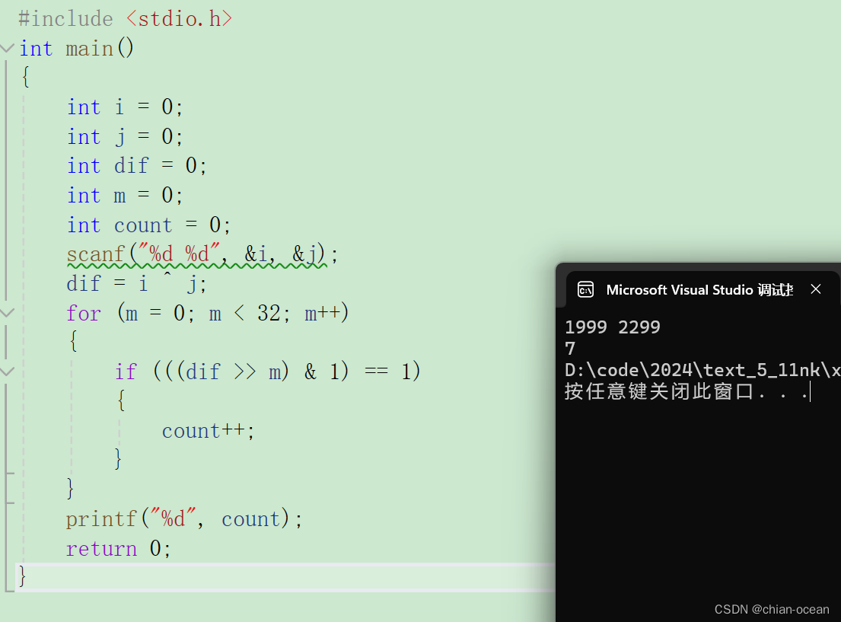
Task: Close the Visual Studio debug console
Action: pos(816,289)
